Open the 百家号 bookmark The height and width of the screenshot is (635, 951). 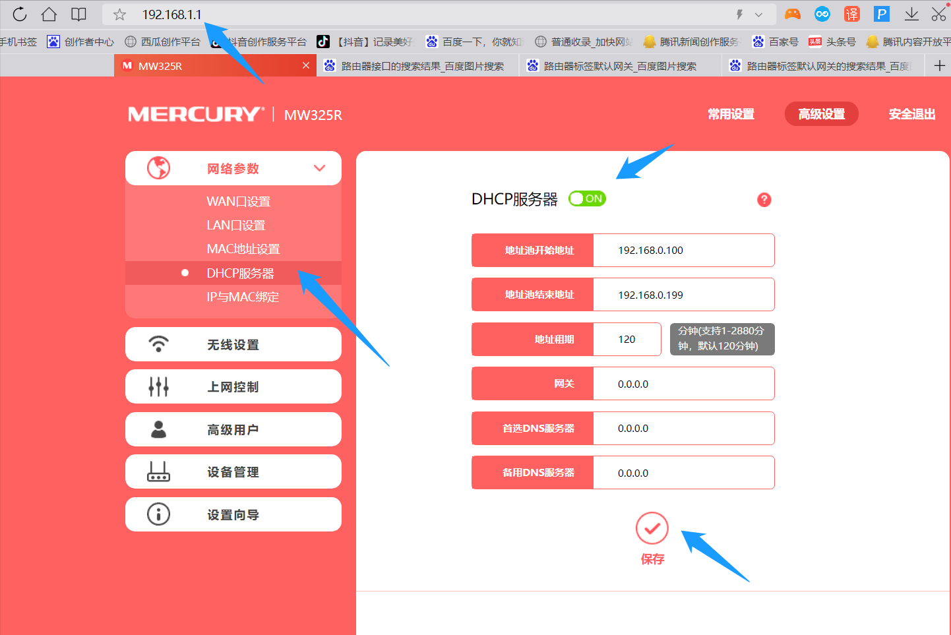776,42
